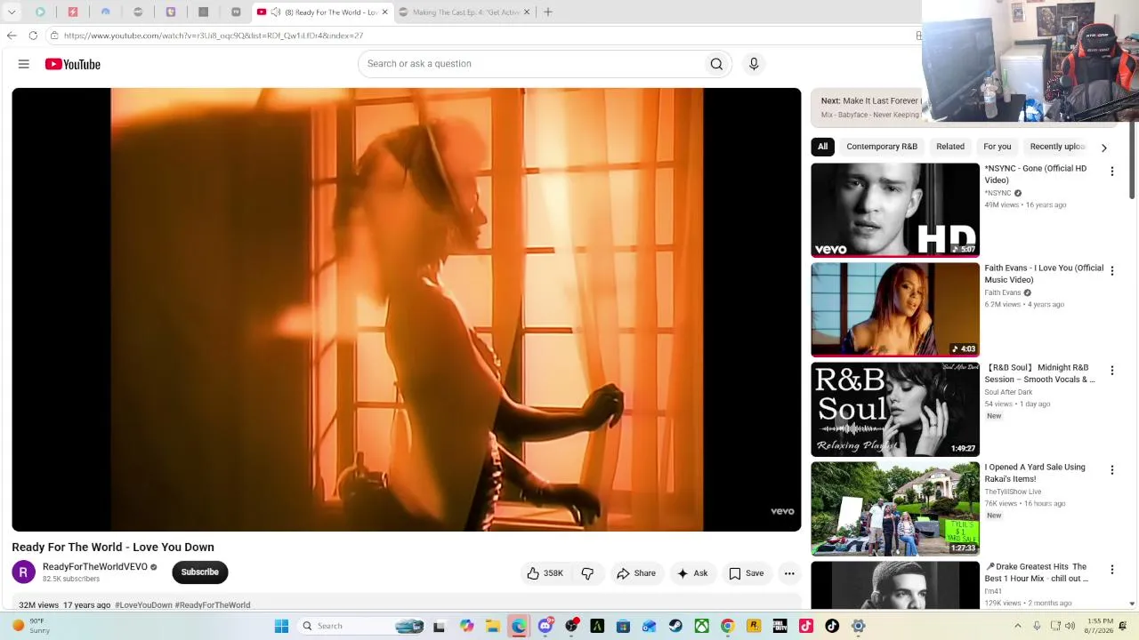Select the For you filter chip
This screenshot has height=640, width=1139.
pyautogui.click(x=998, y=147)
